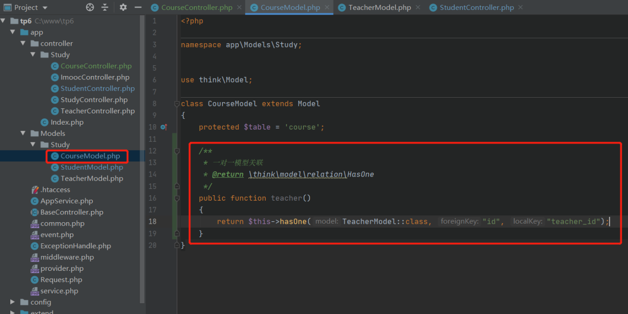Viewport: 628px width, 314px height.
Task: Open StudentModel.php in the project tree
Action: pos(91,167)
